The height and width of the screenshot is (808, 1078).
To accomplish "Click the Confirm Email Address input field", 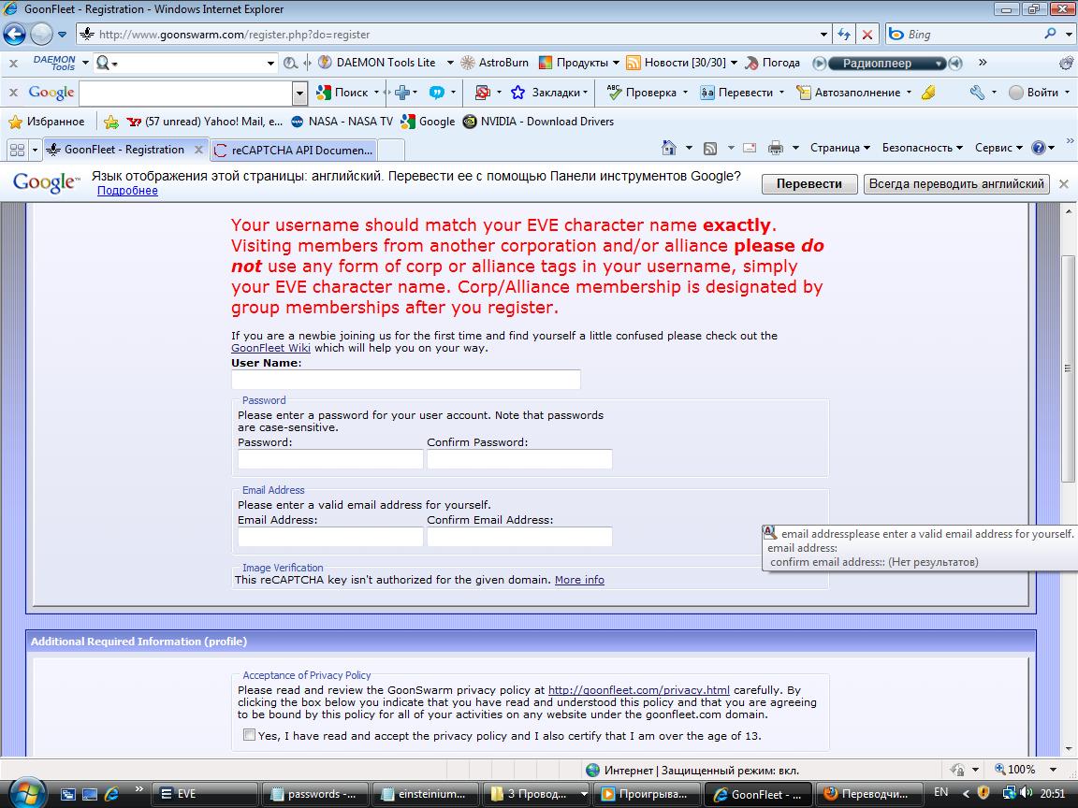I will tap(519, 537).
